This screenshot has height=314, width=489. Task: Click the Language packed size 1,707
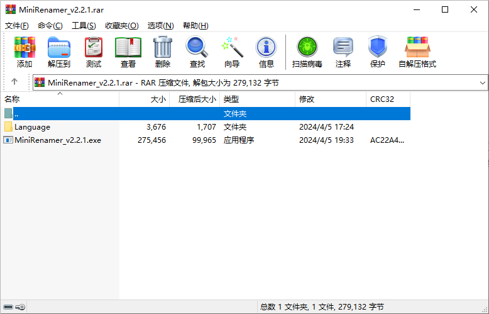[206, 126]
